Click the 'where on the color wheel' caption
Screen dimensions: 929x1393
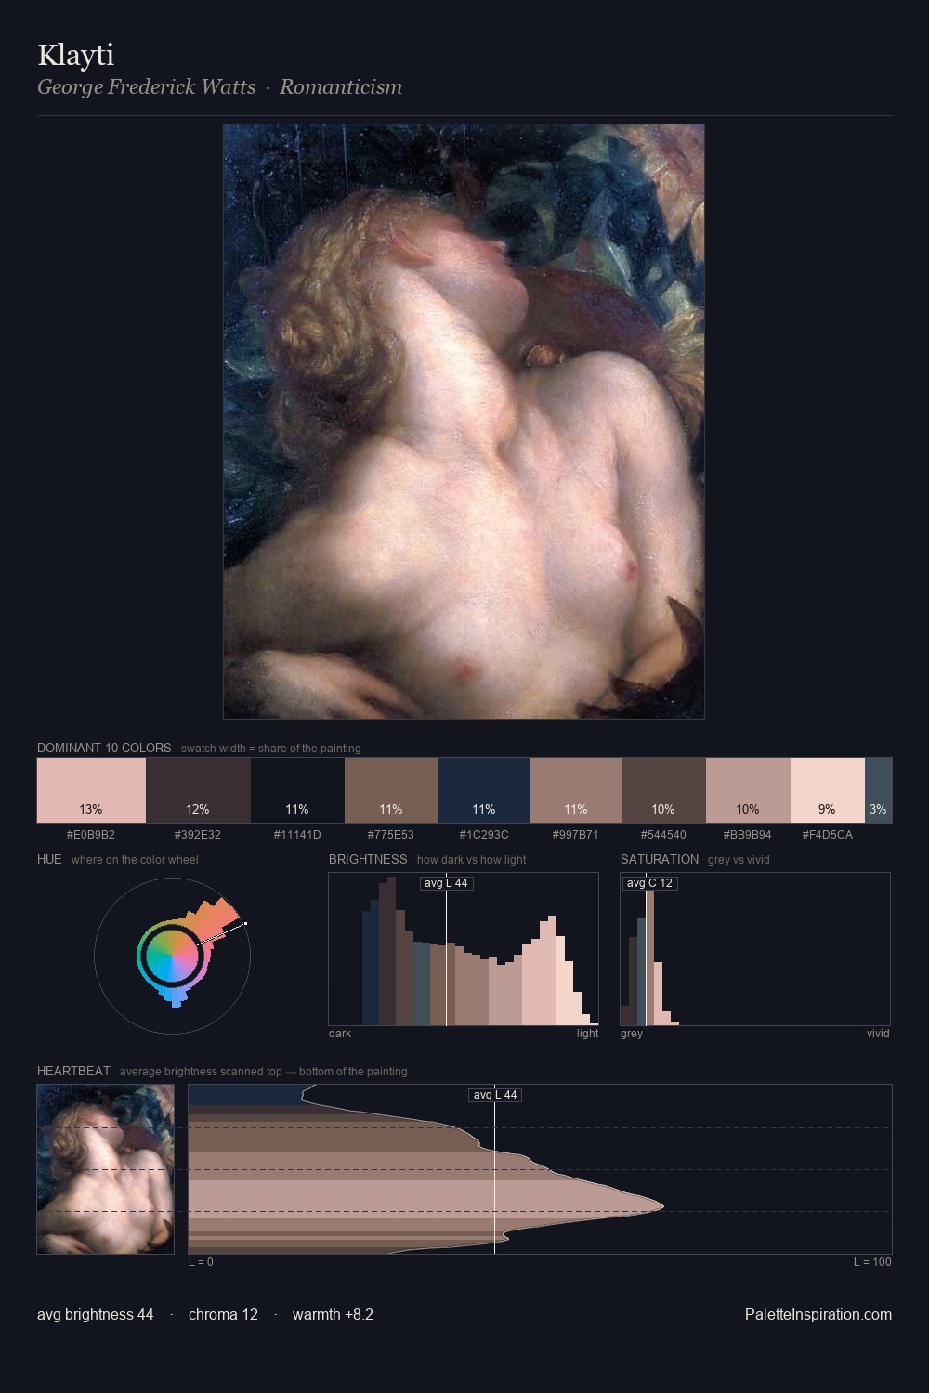[x=135, y=860]
